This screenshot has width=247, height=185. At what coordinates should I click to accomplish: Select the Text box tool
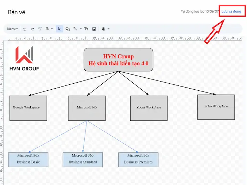pyautogui.click(x=86, y=29)
